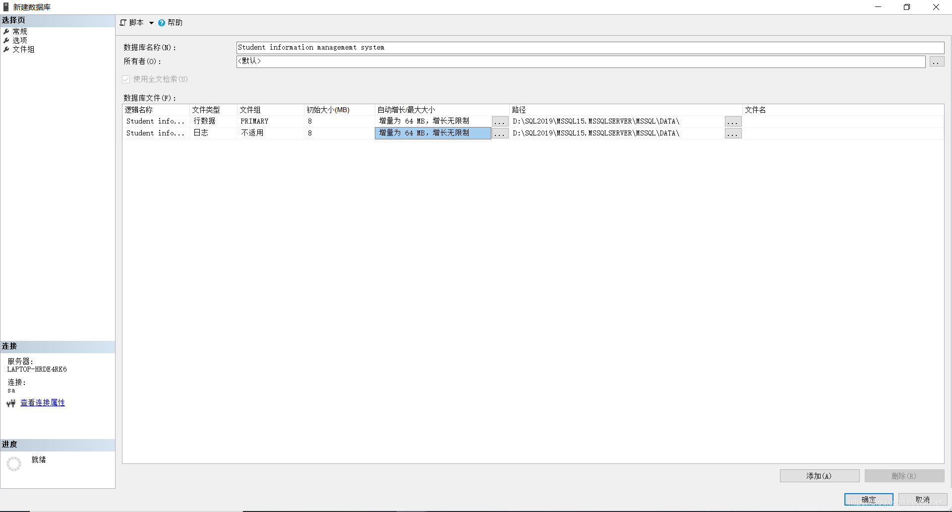
Task: Click the 文件组 column header
Action: 271,110
